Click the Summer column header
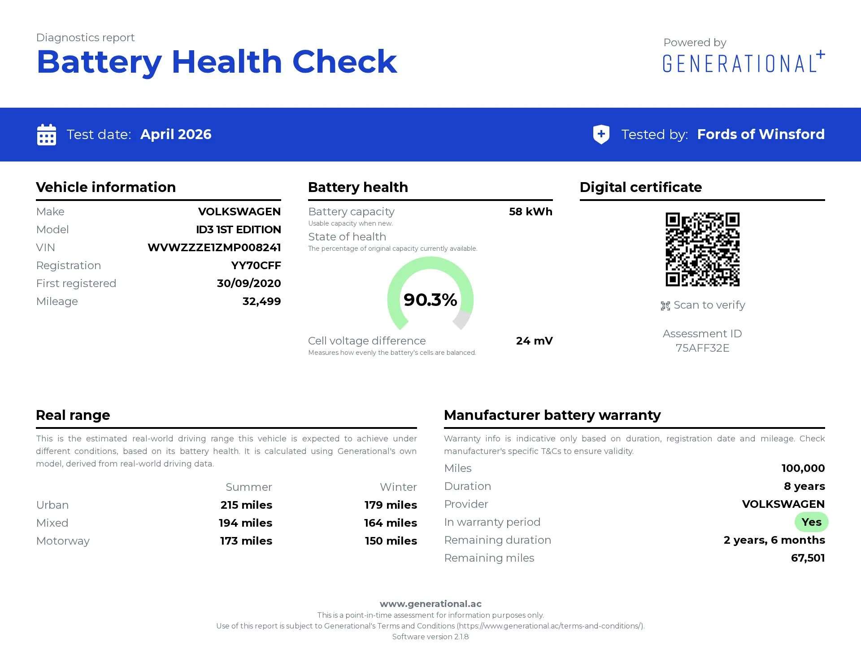 (249, 487)
